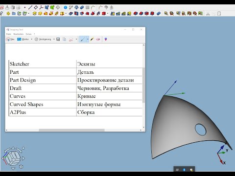Click the Cut scissors icon

click(208, 14)
